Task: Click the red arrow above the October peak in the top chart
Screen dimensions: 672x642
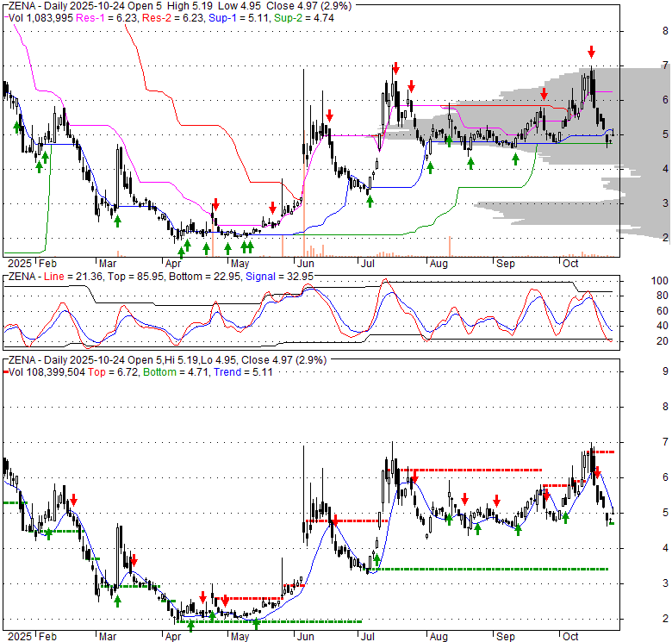Action: tap(591, 51)
